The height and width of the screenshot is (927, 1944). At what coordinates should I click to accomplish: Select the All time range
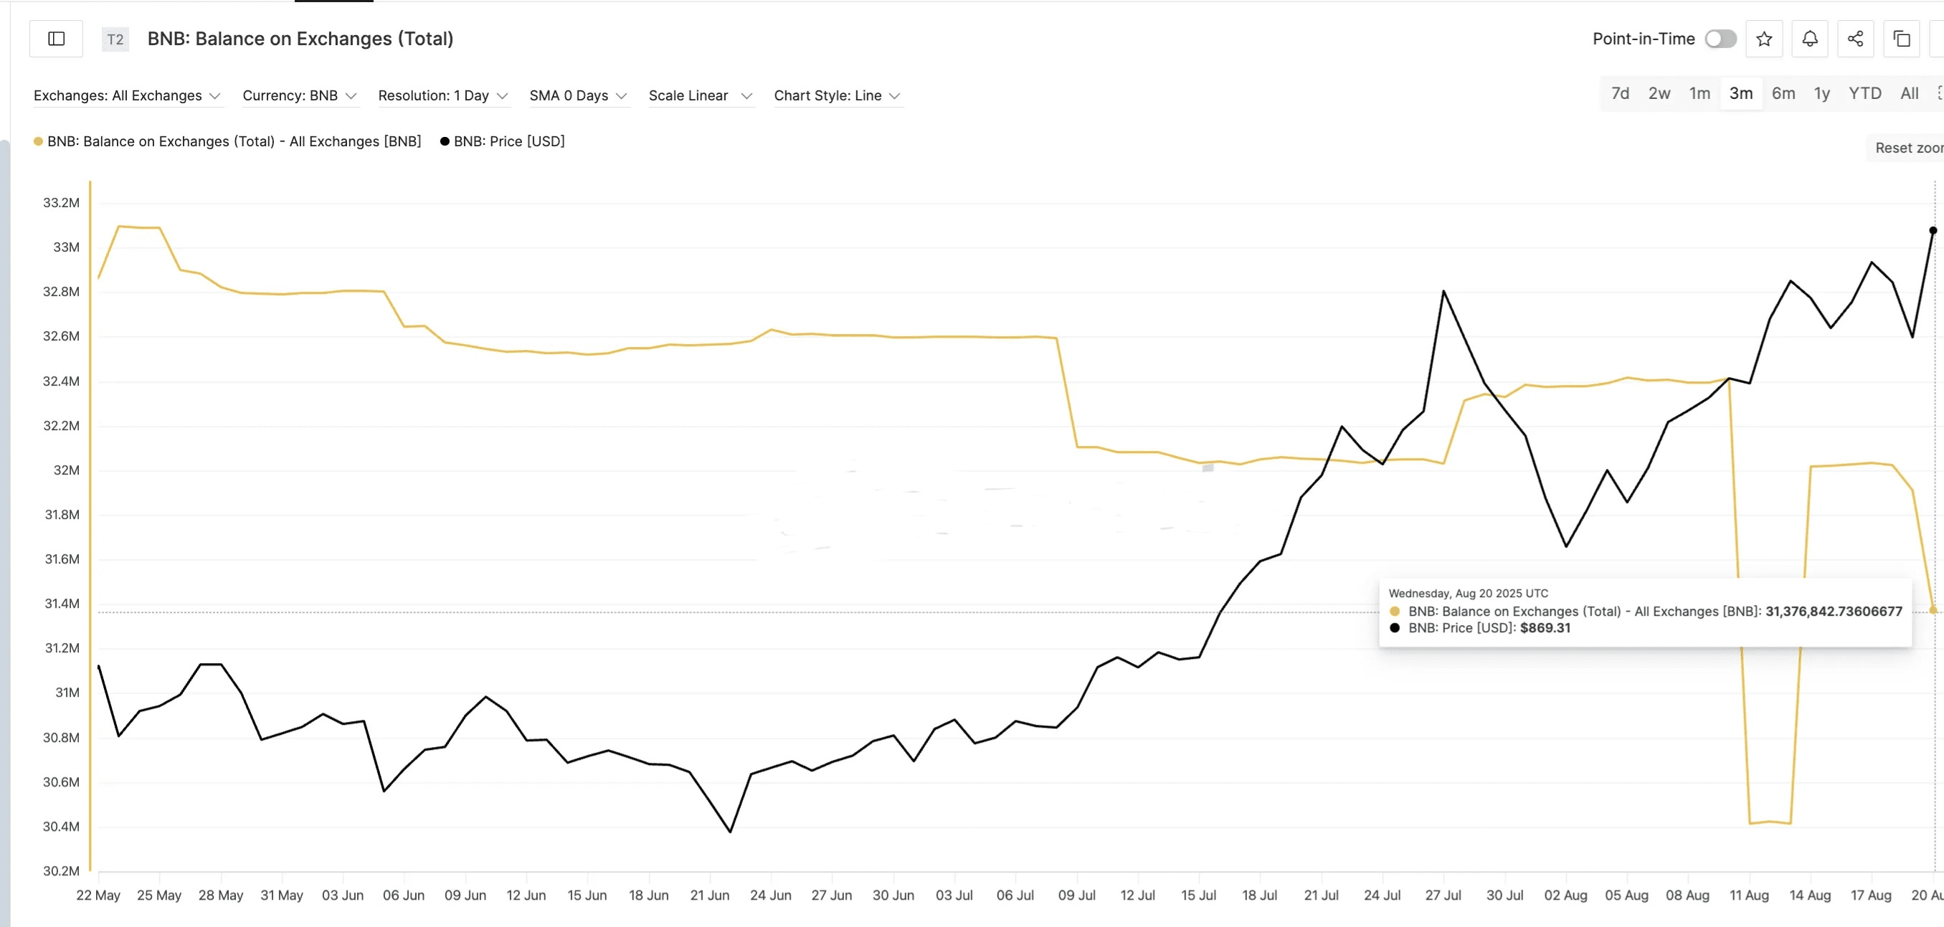point(1910,93)
